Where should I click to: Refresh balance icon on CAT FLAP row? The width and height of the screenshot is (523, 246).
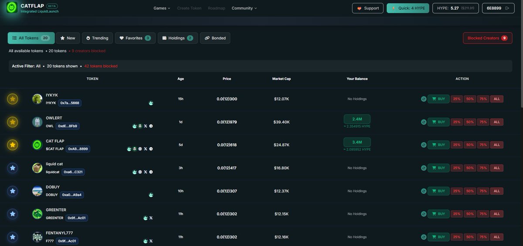(423, 145)
